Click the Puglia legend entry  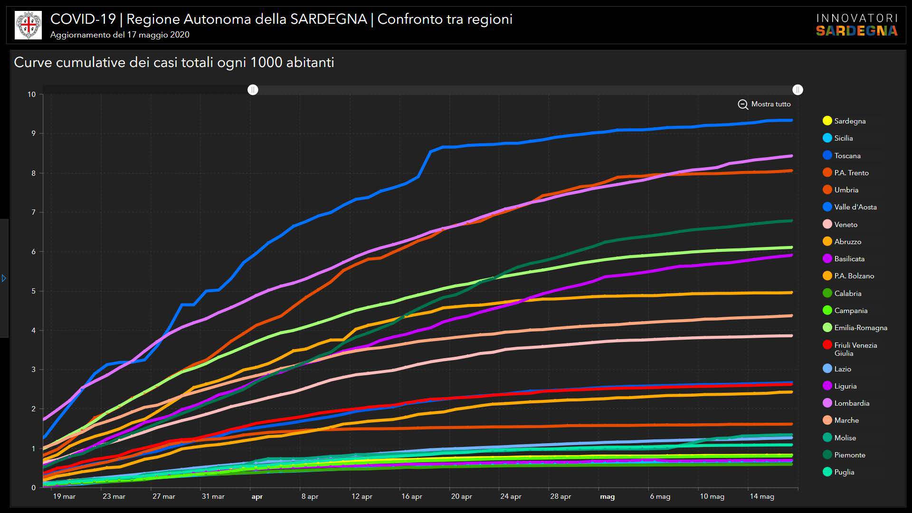[x=844, y=472]
